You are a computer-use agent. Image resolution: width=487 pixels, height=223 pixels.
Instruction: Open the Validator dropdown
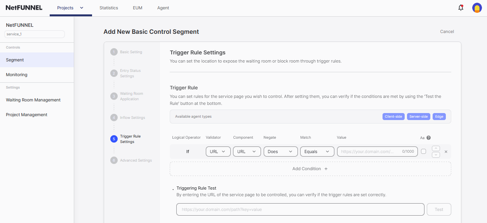pyautogui.click(x=218, y=152)
